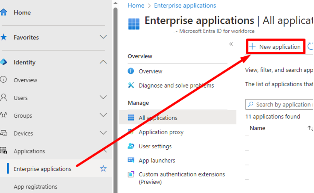Click the Home icon in sidebar
Screen dimensions: 314x193
pos(4,12)
